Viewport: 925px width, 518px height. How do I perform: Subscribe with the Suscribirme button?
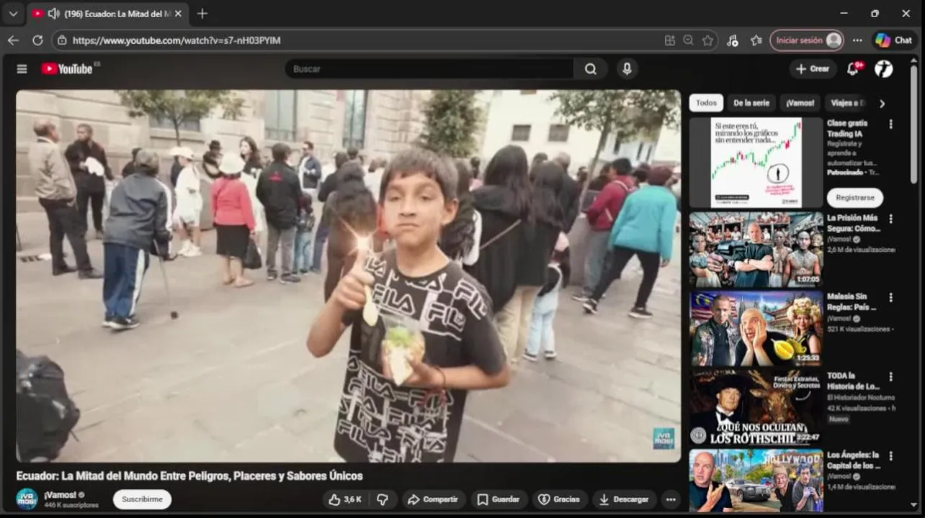[x=142, y=499]
